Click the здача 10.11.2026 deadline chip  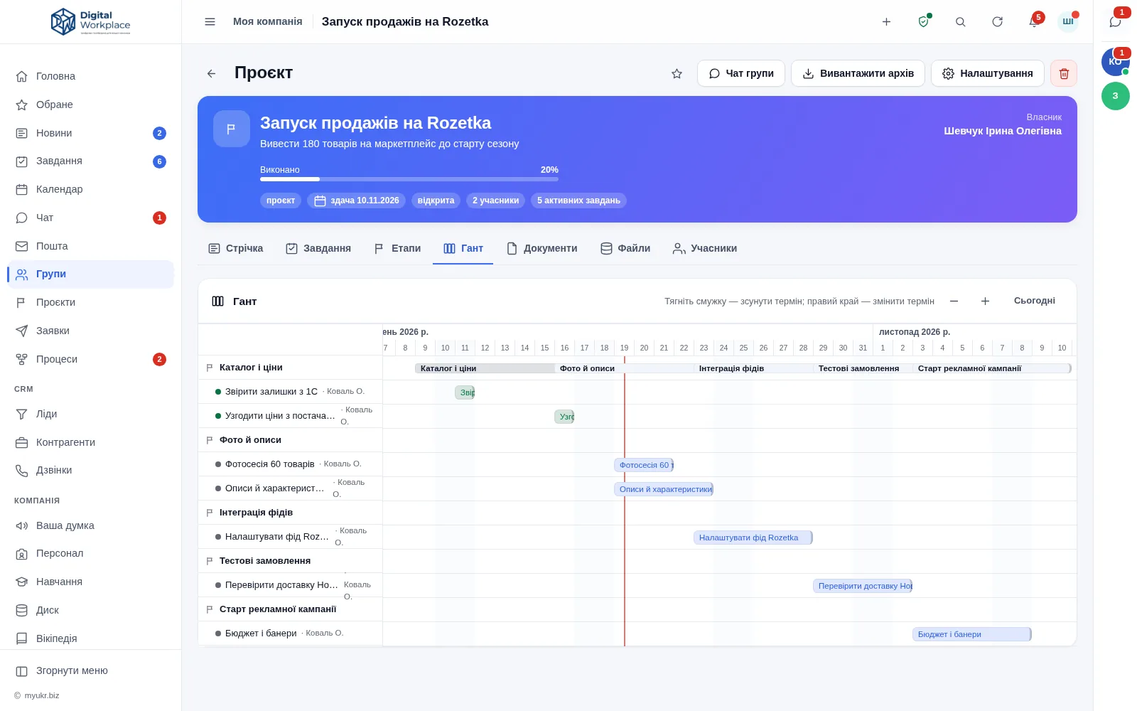click(x=357, y=201)
